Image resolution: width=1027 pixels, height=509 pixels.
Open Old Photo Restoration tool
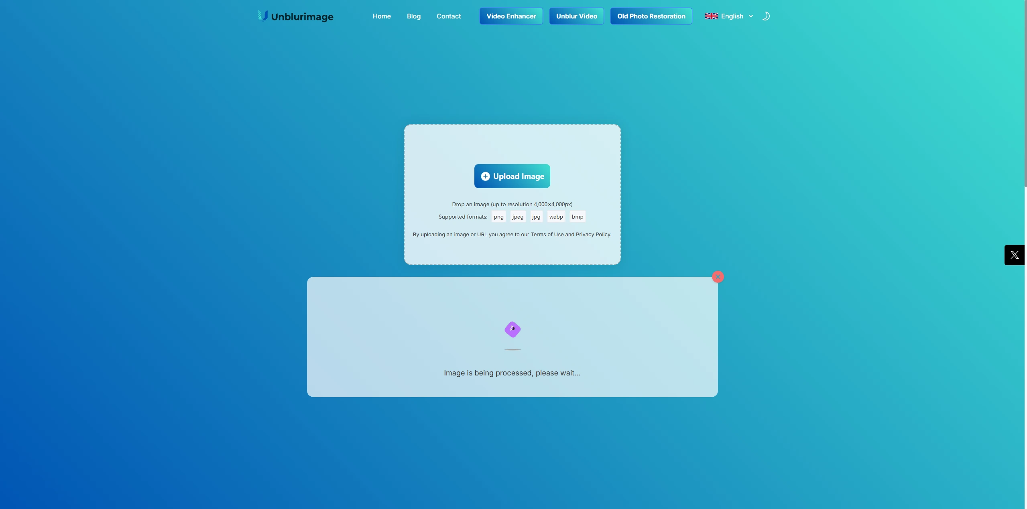(651, 16)
